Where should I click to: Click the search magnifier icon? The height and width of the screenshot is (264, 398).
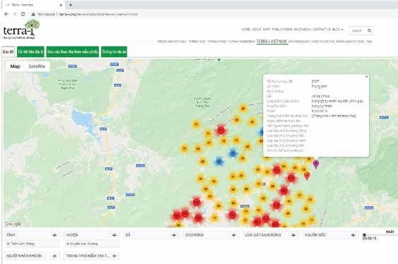click(x=369, y=30)
